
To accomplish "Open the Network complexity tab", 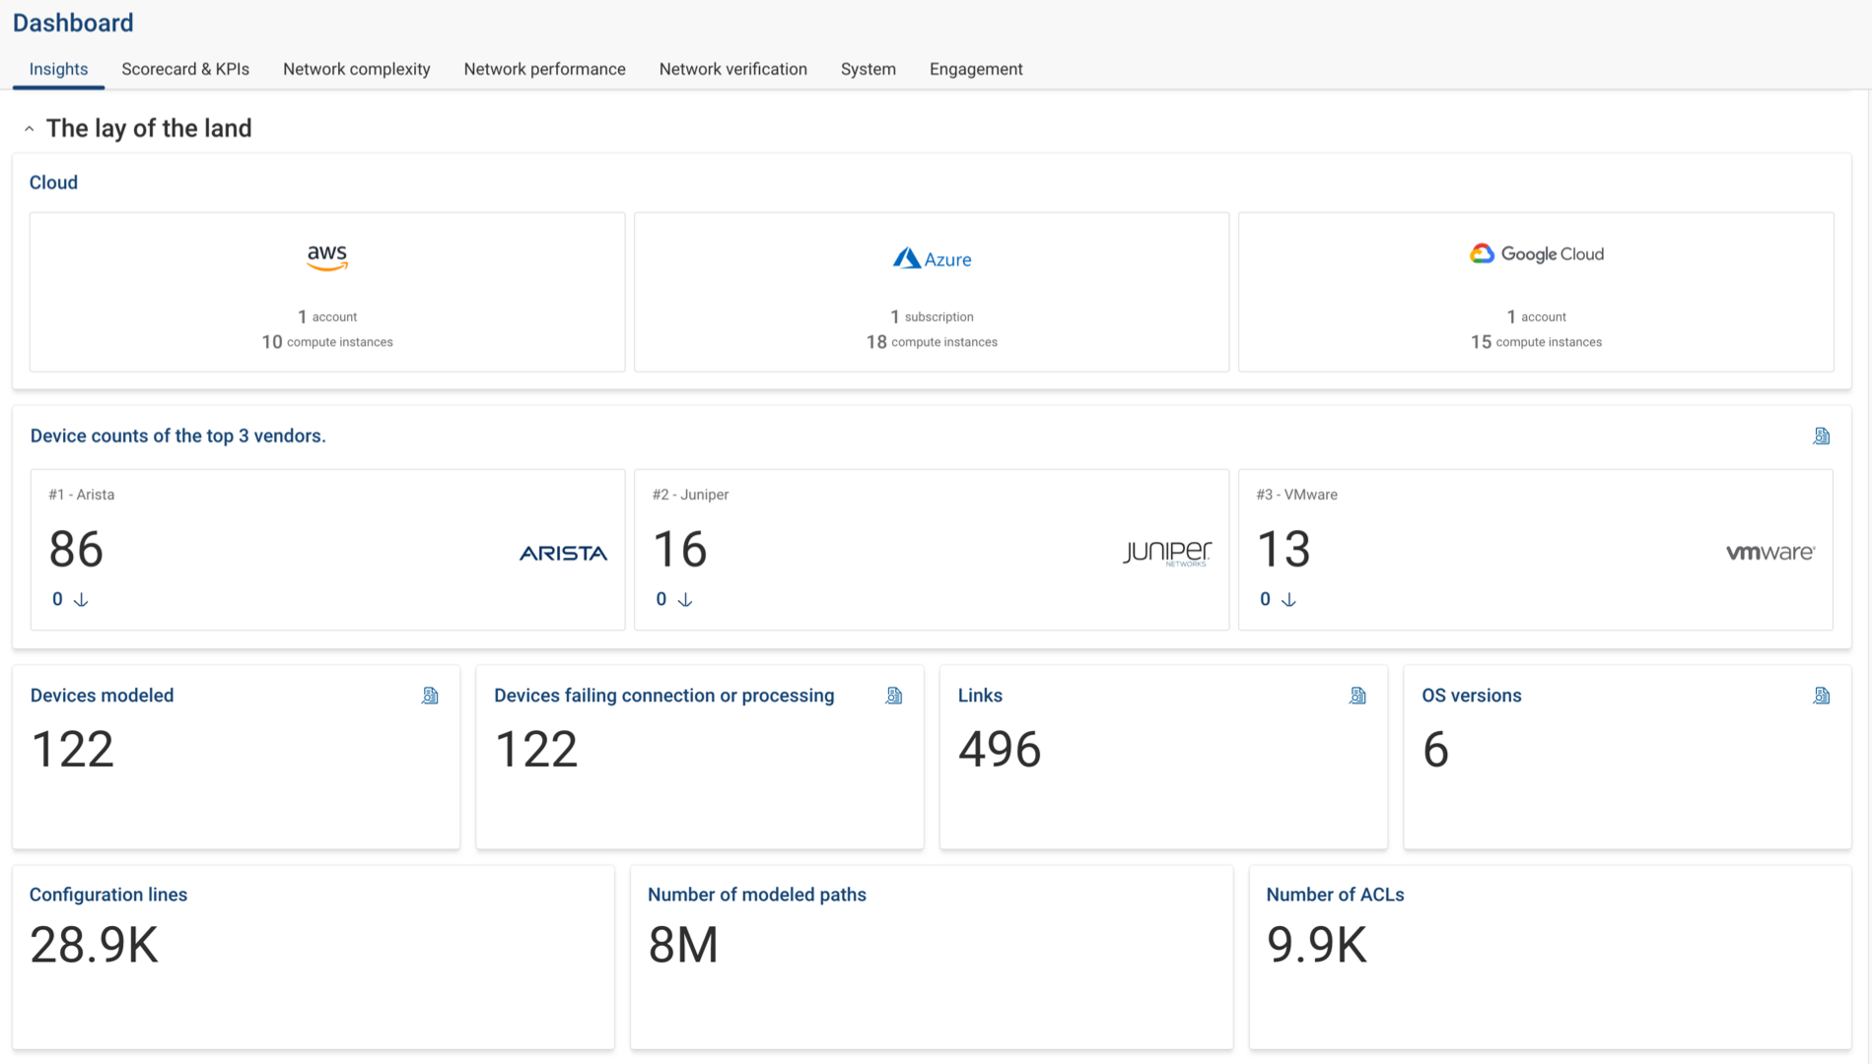I will (356, 69).
